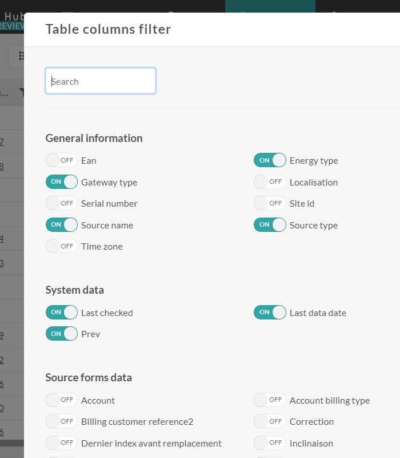Screen dimensions: 400x458
Task: Click the Search field in columns filter
Action: [101, 81]
